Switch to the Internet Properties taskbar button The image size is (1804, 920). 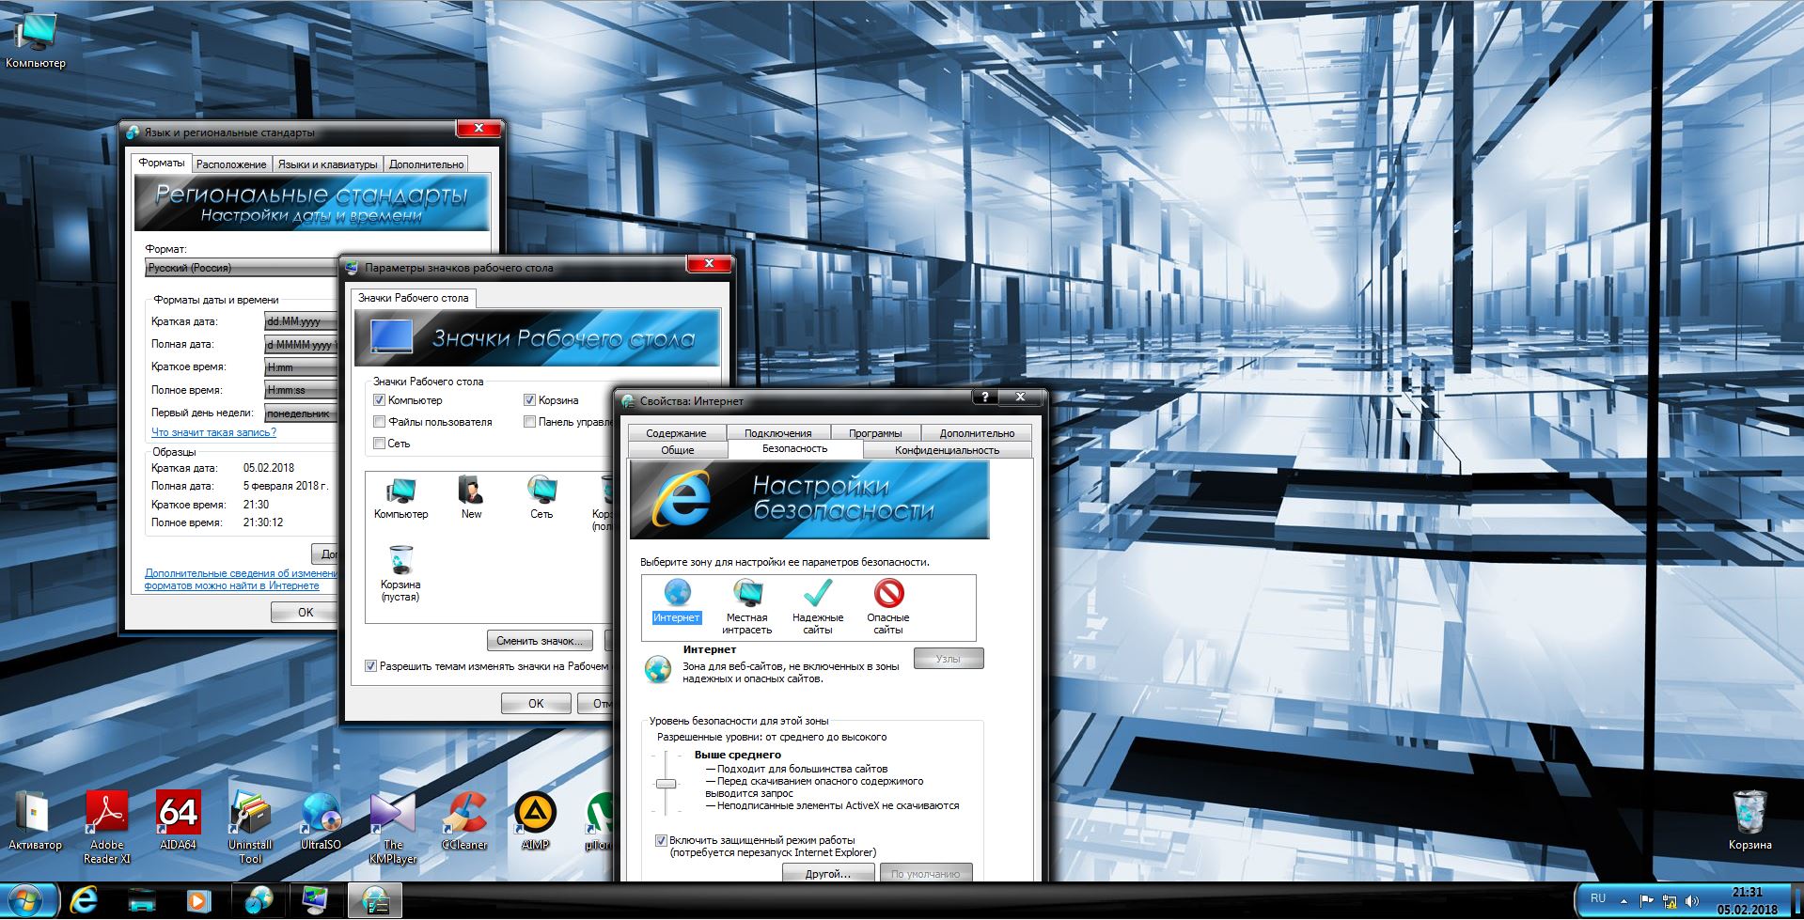point(374,900)
